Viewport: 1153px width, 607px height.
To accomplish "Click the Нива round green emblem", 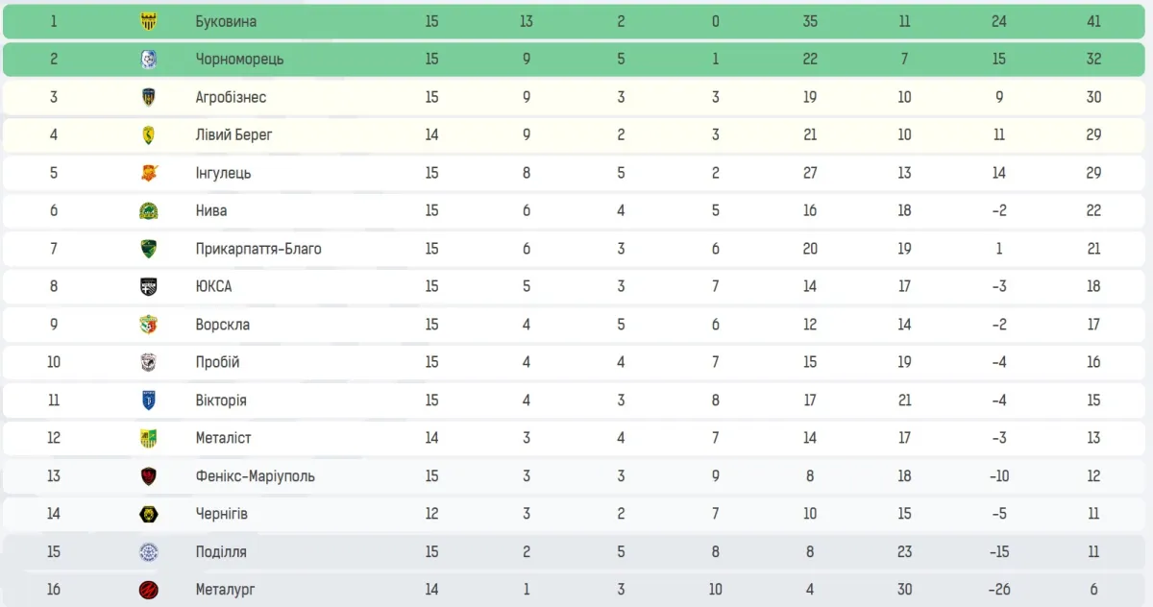I will pyautogui.click(x=148, y=211).
